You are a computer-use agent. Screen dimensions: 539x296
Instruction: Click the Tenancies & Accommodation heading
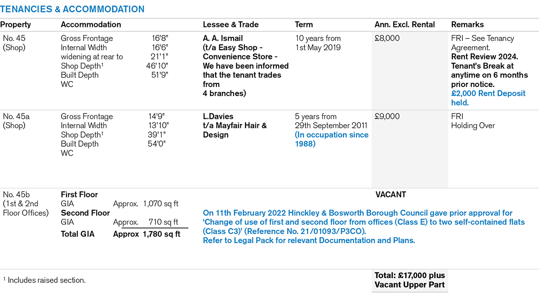coord(72,9)
